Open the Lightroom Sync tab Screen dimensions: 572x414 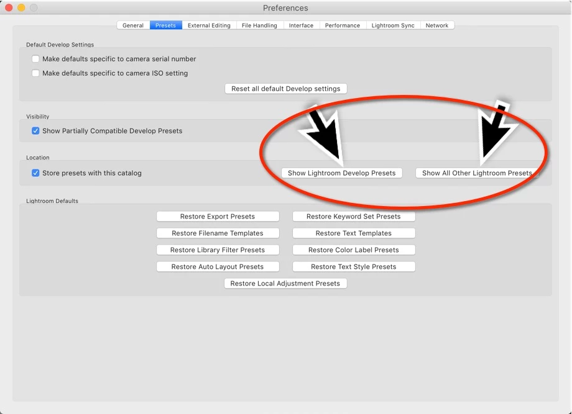click(x=393, y=25)
